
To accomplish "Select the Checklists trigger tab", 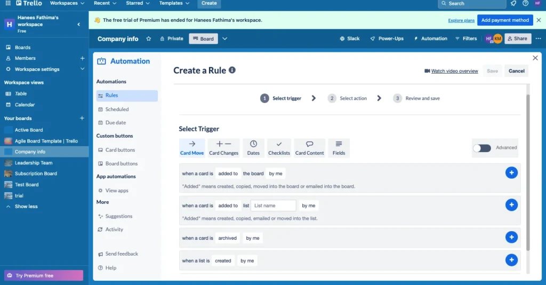I will (279, 148).
